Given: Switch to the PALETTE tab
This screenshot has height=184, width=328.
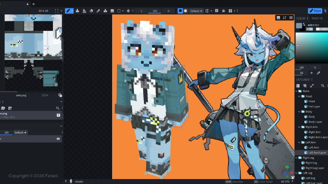Looking at the screenshot, I should (x=317, y=18).
